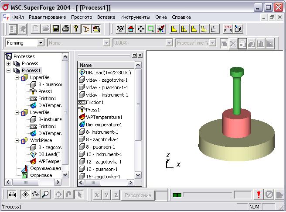Click the process tree horizontal scrollbar thumb
The width and height of the screenshot is (286, 212).
26,182
